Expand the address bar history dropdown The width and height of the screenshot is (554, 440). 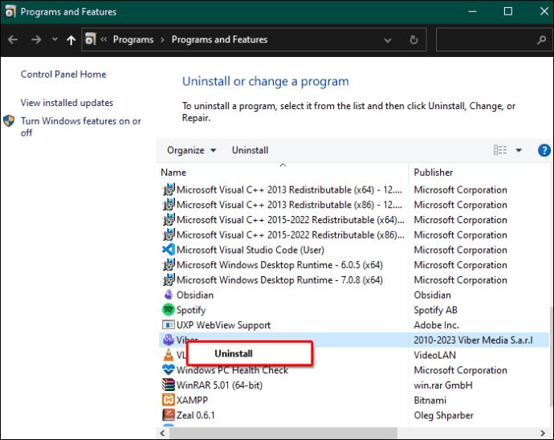coord(388,40)
